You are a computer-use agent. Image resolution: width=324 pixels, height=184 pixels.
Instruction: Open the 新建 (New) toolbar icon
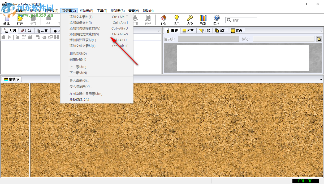[x=7, y=19]
